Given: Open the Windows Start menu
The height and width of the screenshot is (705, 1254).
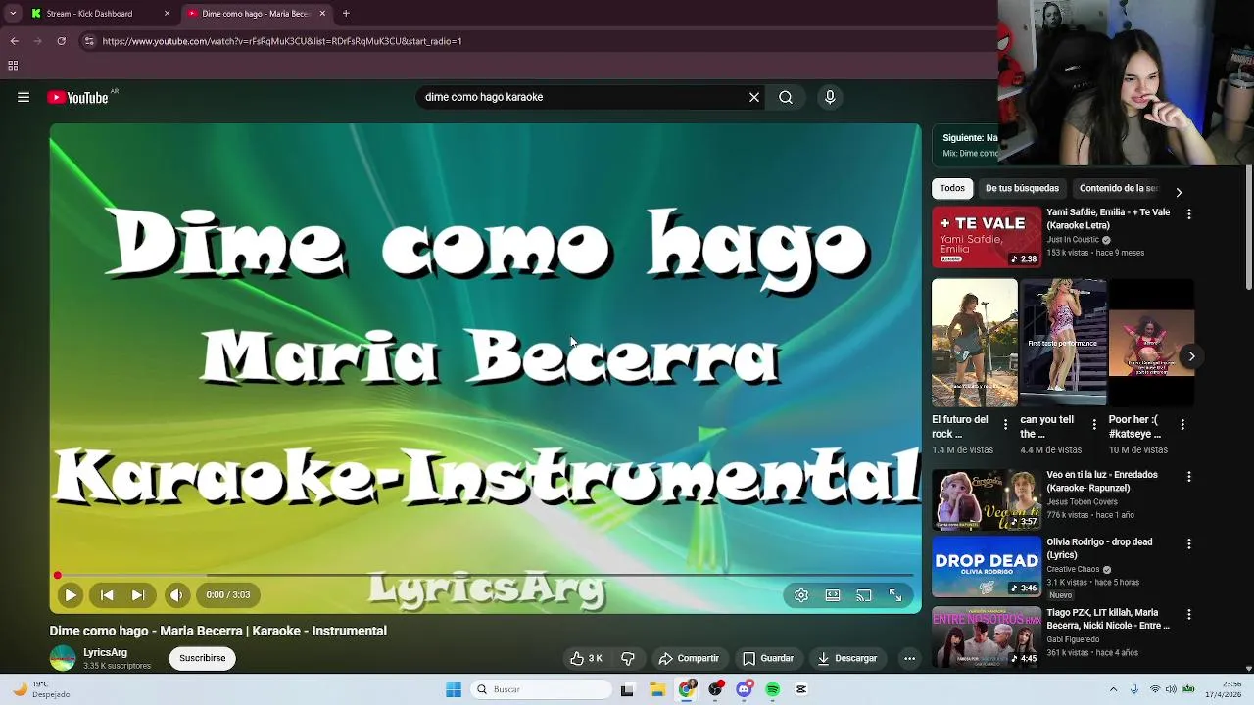Looking at the screenshot, I should point(454,689).
